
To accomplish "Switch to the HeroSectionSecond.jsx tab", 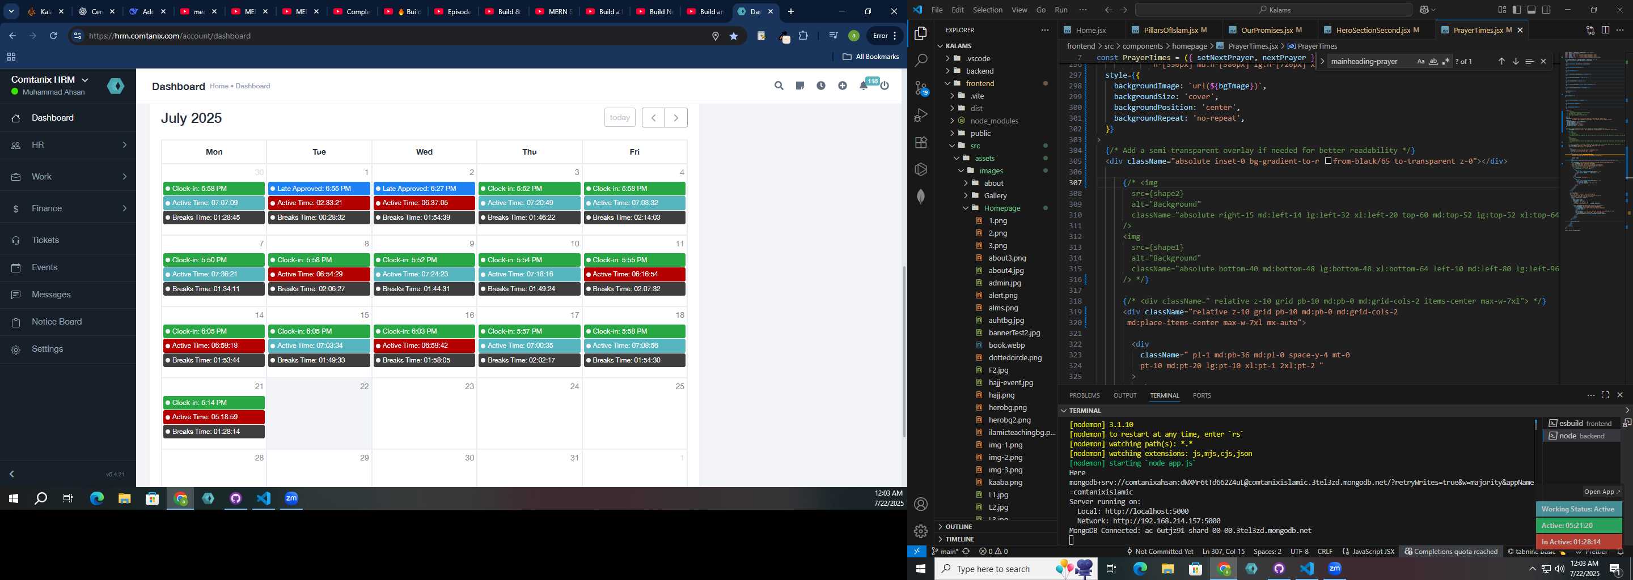I will coord(1374,31).
